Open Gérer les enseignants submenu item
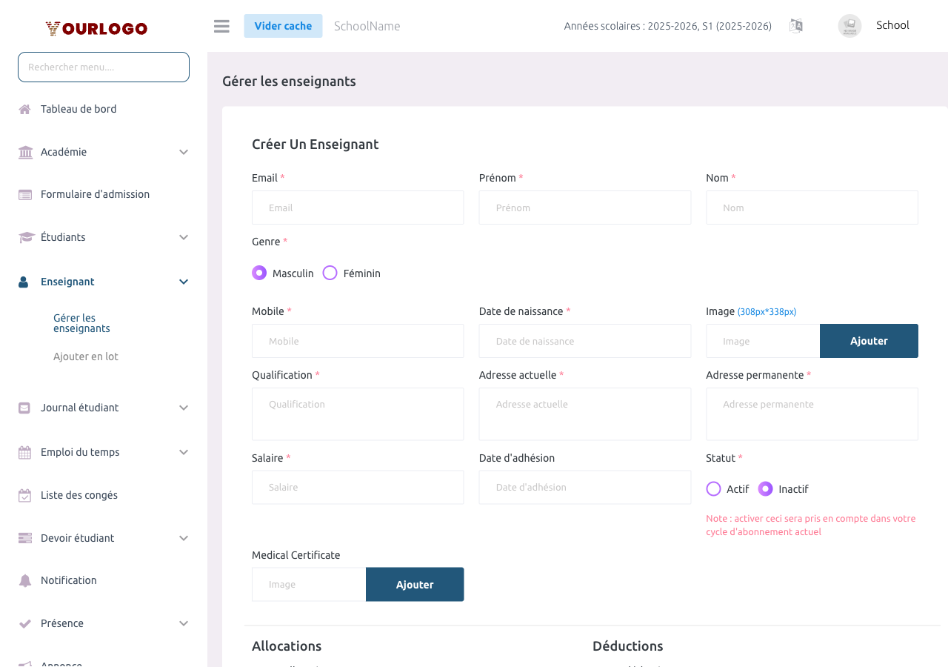Screen dimensions: 948x667 coord(81,323)
